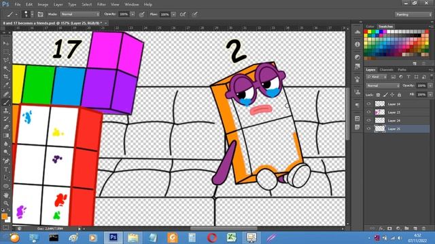
Task: Select the Clone Stamp tool
Action: coord(6,110)
